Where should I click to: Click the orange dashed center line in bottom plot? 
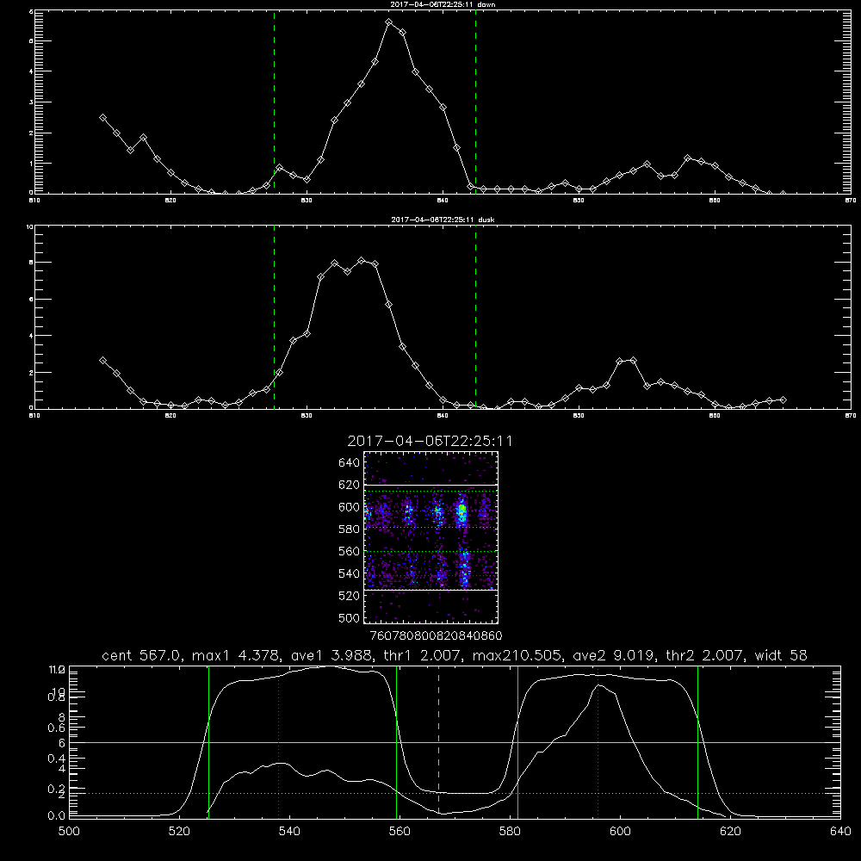[x=439, y=741]
